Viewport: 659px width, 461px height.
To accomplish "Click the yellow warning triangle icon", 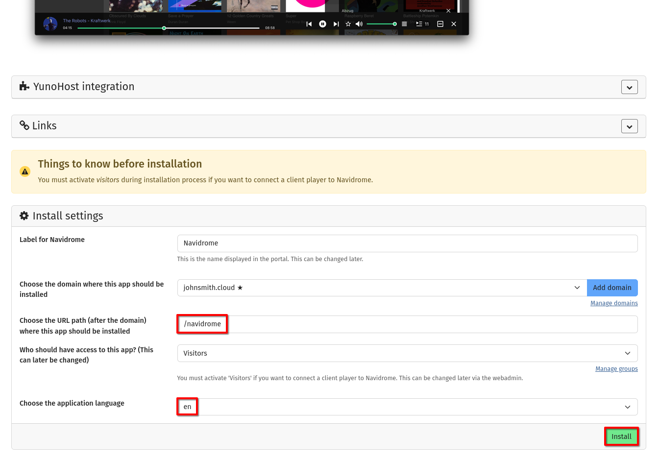I will click(25, 171).
